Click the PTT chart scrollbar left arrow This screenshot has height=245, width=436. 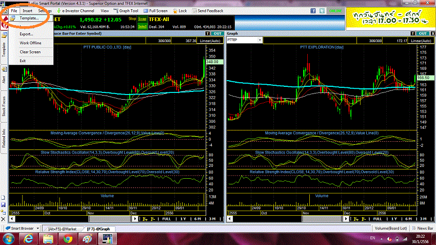pyautogui.click(x=12, y=219)
